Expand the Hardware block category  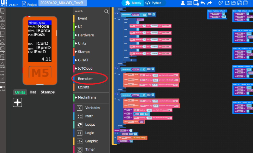pyautogui.click(x=91, y=35)
